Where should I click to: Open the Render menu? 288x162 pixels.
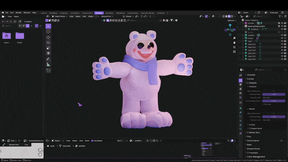tap(18, 13)
